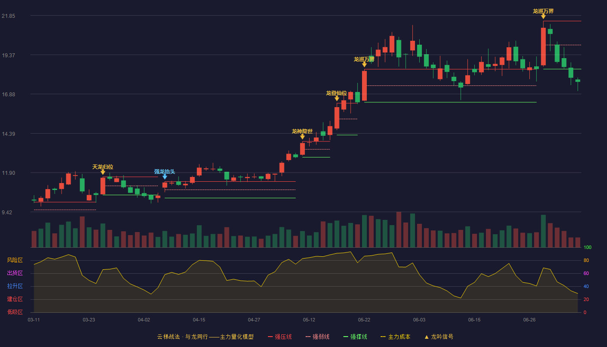Select the 03-23 date label
The height and width of the screenshot is (347, 607).
pos(89,320)
